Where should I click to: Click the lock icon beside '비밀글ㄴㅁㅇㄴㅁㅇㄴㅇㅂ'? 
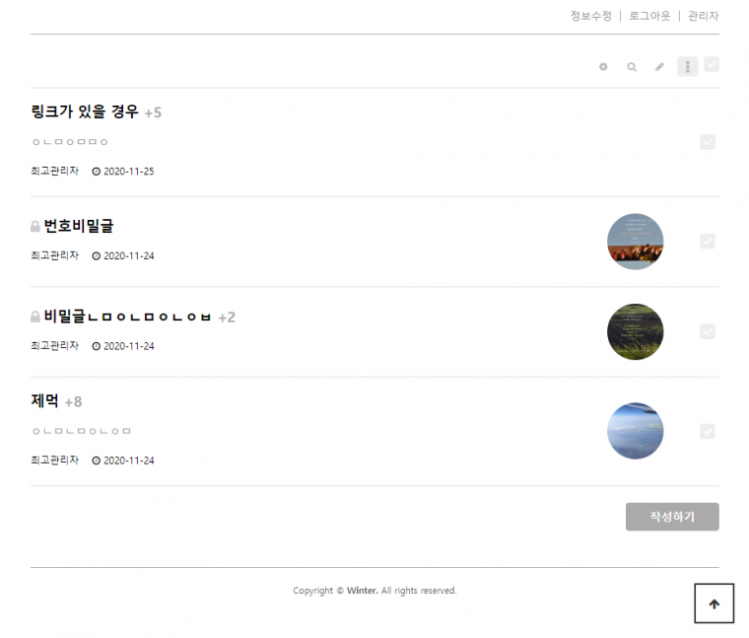35,317
